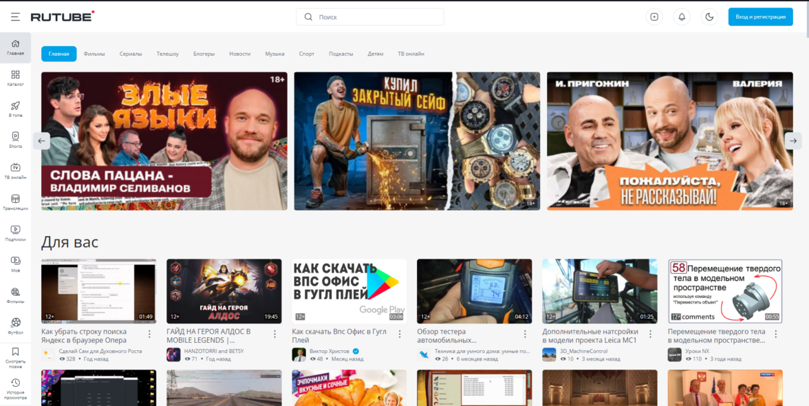Click the search magnifier icon
Screen dimensions: 809x406
tap(308, 17)
